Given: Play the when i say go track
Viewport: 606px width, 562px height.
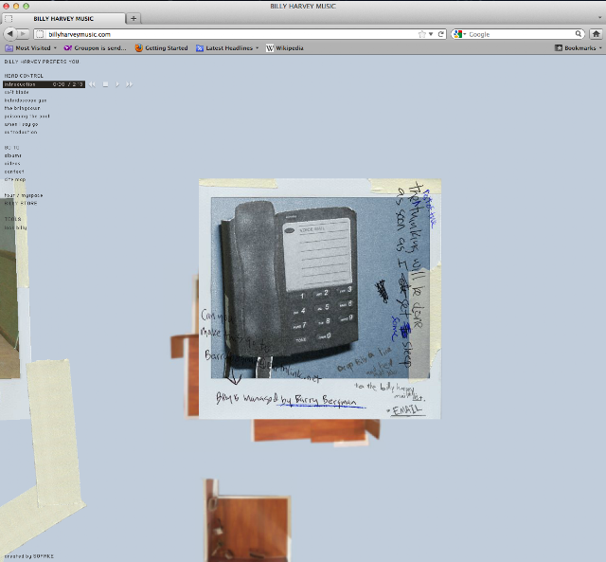Looking at the screenshot, I should tap(21, 124).
